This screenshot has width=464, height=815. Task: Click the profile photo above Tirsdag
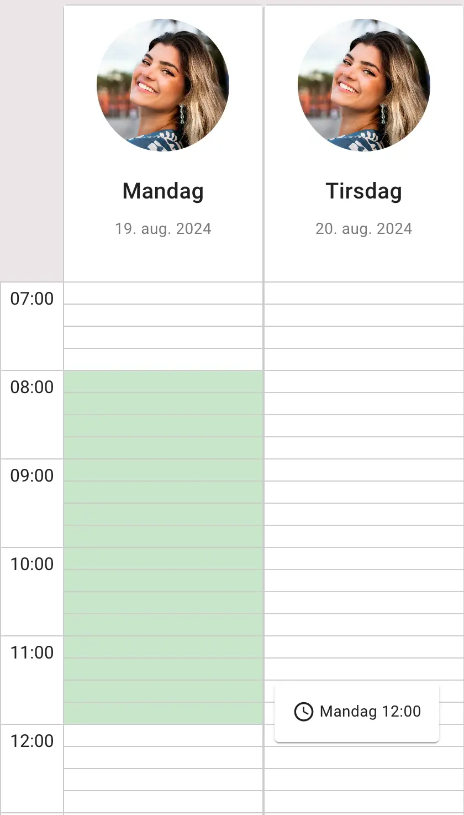(x=364, y=85)
